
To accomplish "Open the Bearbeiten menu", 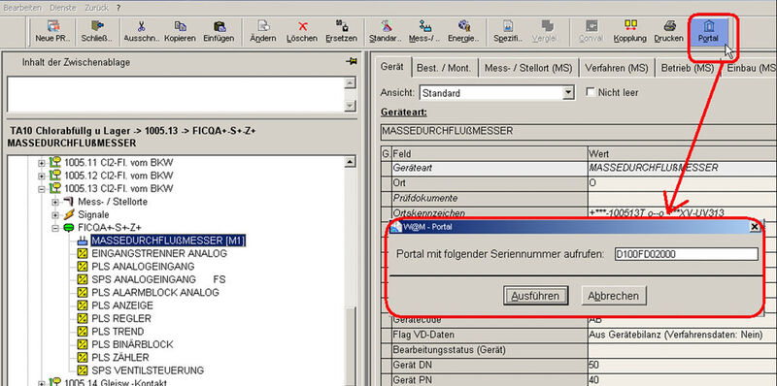I will [22, 8].
